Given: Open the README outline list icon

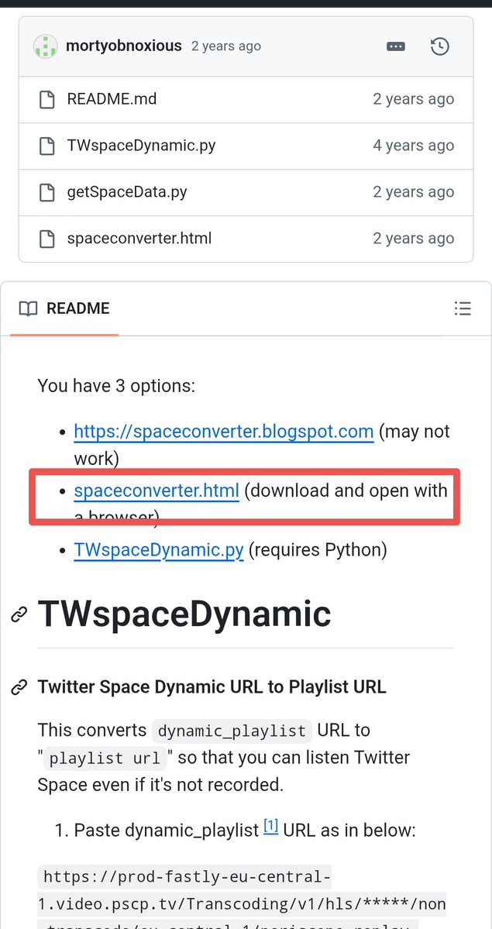Looking at the screenshot, I should (x=463, y=308).
